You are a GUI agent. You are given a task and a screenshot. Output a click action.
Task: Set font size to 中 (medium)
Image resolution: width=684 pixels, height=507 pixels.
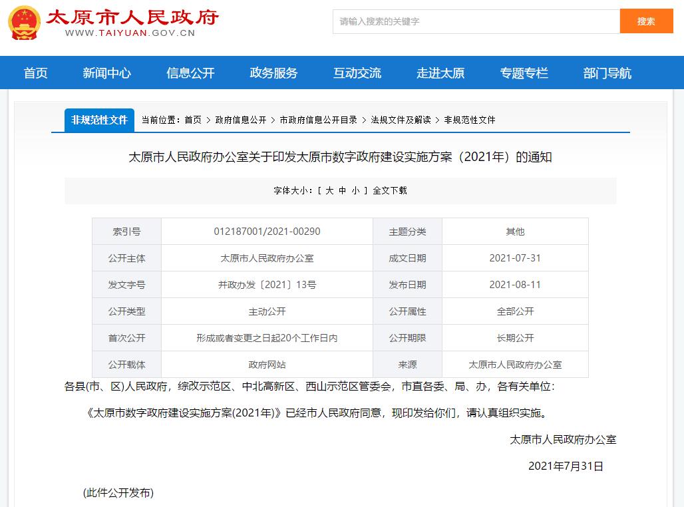pyautogui.click(x=343, y=190)
